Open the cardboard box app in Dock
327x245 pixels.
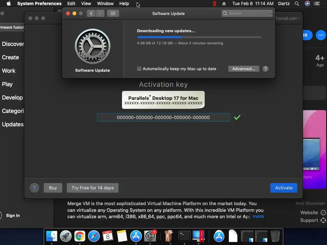point(169,236)
